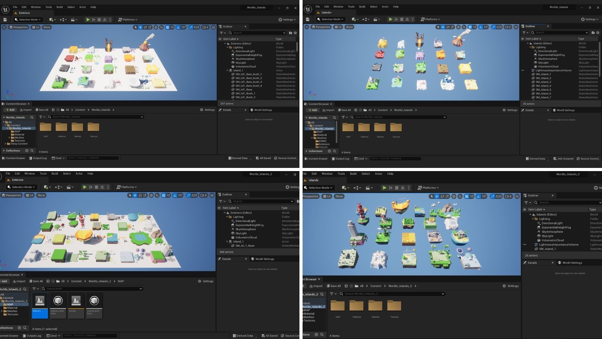Toggle grid snapping in bottom-right viewport
This screenshot has width=602, height=339.
(467, 196)
